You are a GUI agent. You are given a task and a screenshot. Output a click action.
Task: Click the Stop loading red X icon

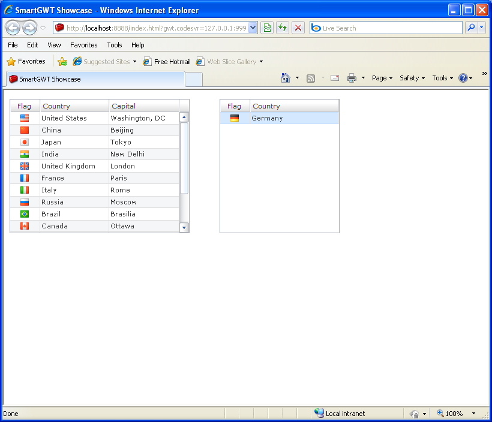coord(298,28)
